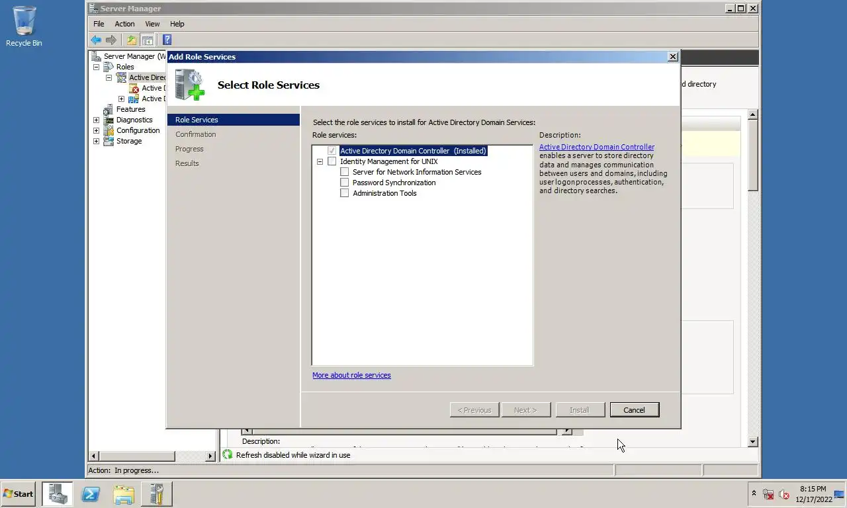Collapse the Active Directory role node
The height and width of the screenshot is (508, 847).
109,77
